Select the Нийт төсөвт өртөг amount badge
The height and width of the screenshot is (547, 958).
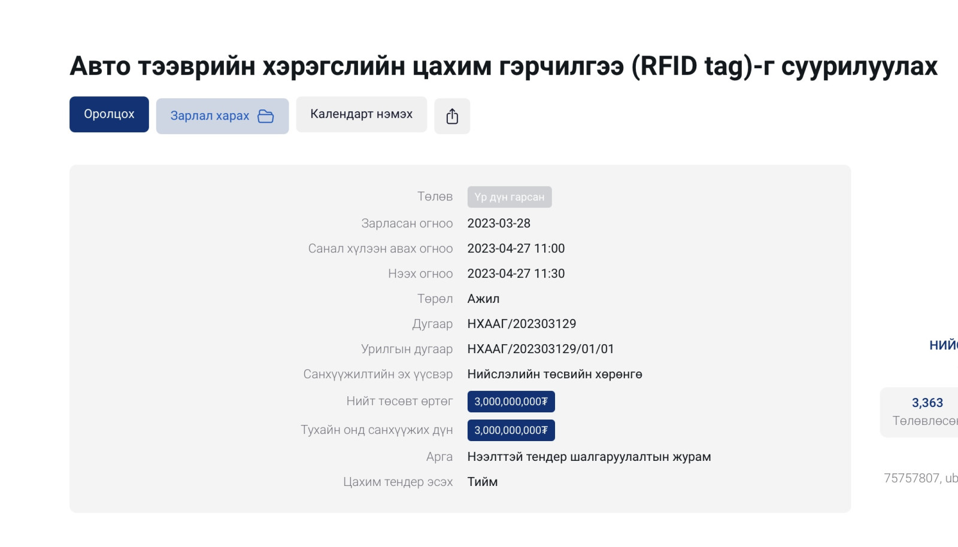(x=511, y=402)
